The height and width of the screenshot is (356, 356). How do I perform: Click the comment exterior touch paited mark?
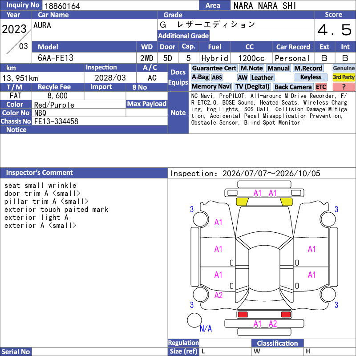57,209
